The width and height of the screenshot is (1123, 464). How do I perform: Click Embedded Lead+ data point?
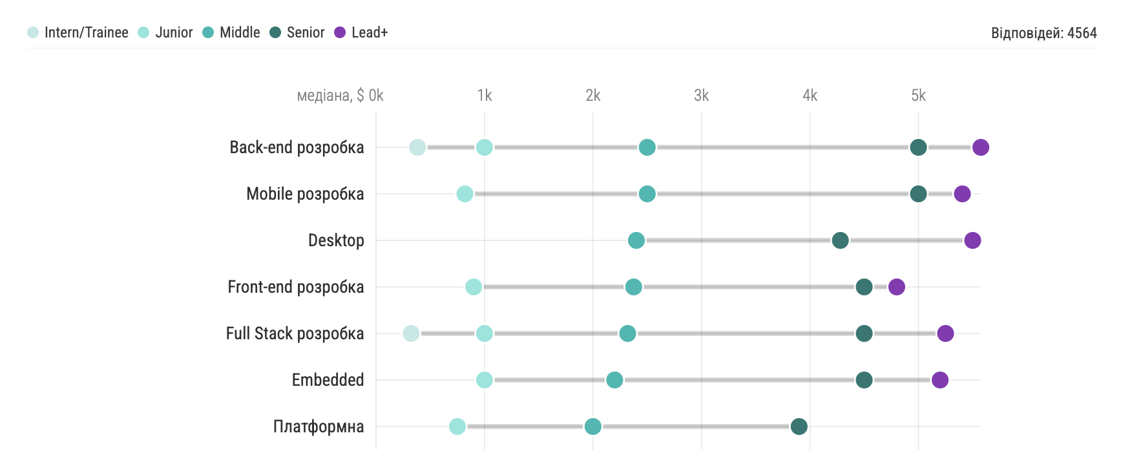[x=940, y=380]
